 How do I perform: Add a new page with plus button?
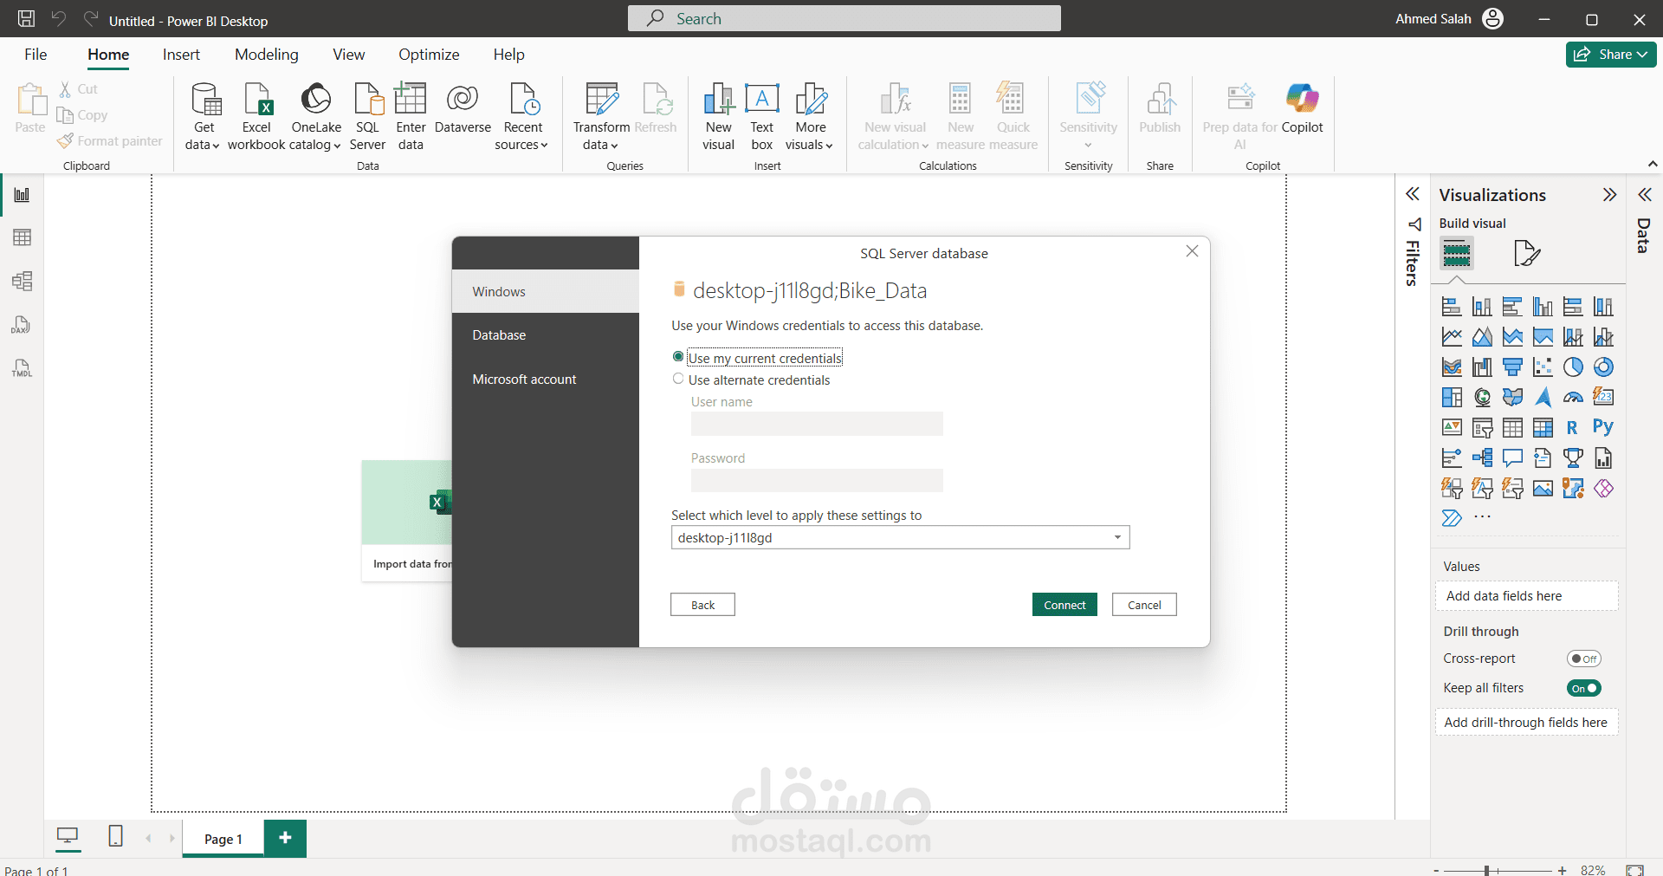pyautogui.click(x=285, y=838)
